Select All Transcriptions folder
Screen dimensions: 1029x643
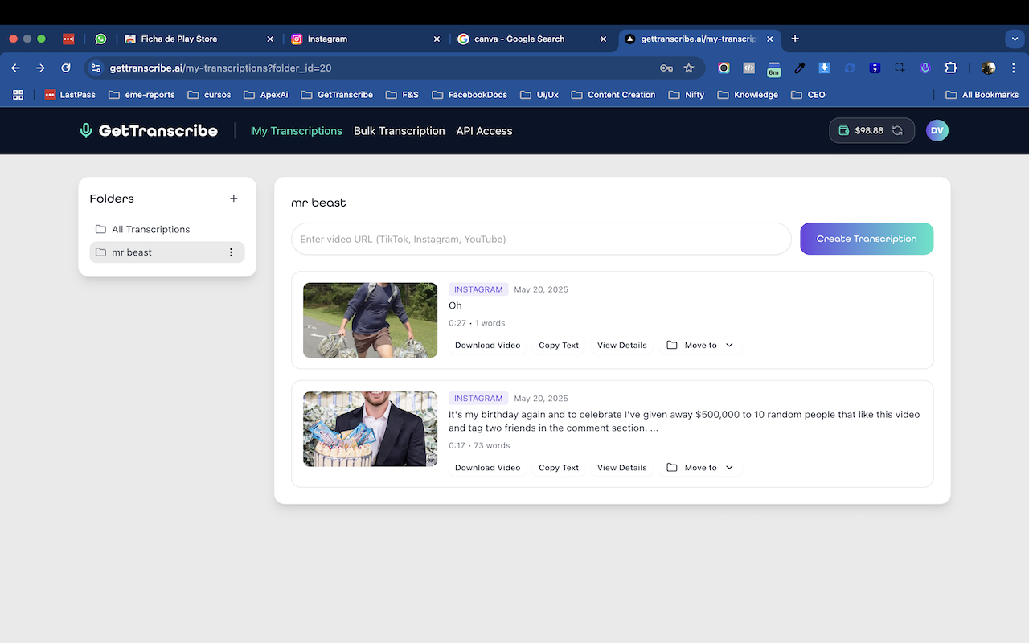150,230
